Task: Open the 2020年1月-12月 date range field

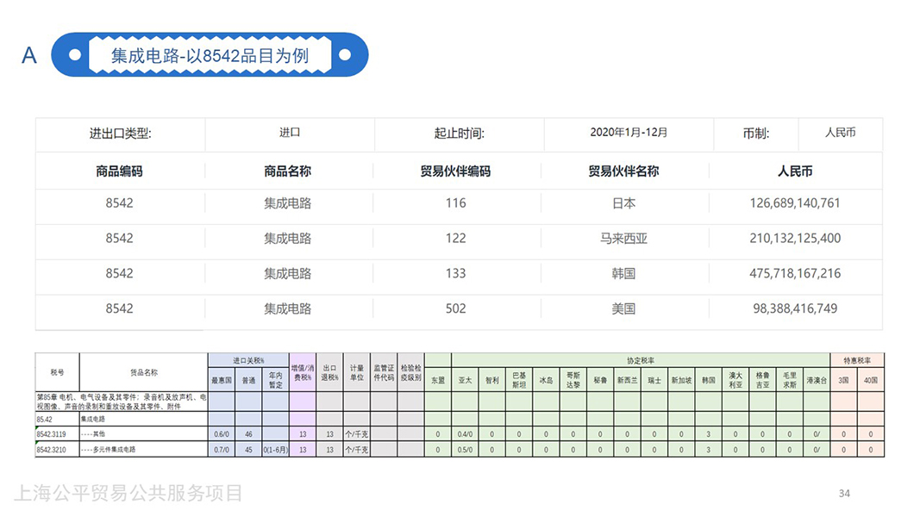Action: point(629,133)
